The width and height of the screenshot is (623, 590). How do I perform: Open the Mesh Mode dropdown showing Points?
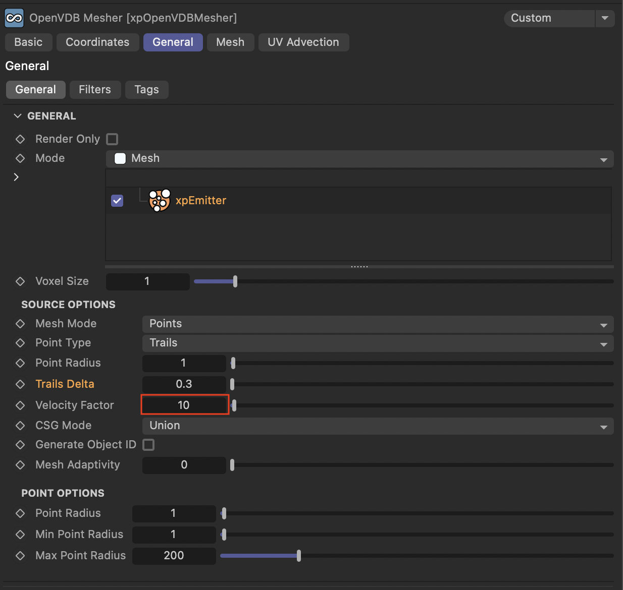pyautogui.click(x=378, y=324)
